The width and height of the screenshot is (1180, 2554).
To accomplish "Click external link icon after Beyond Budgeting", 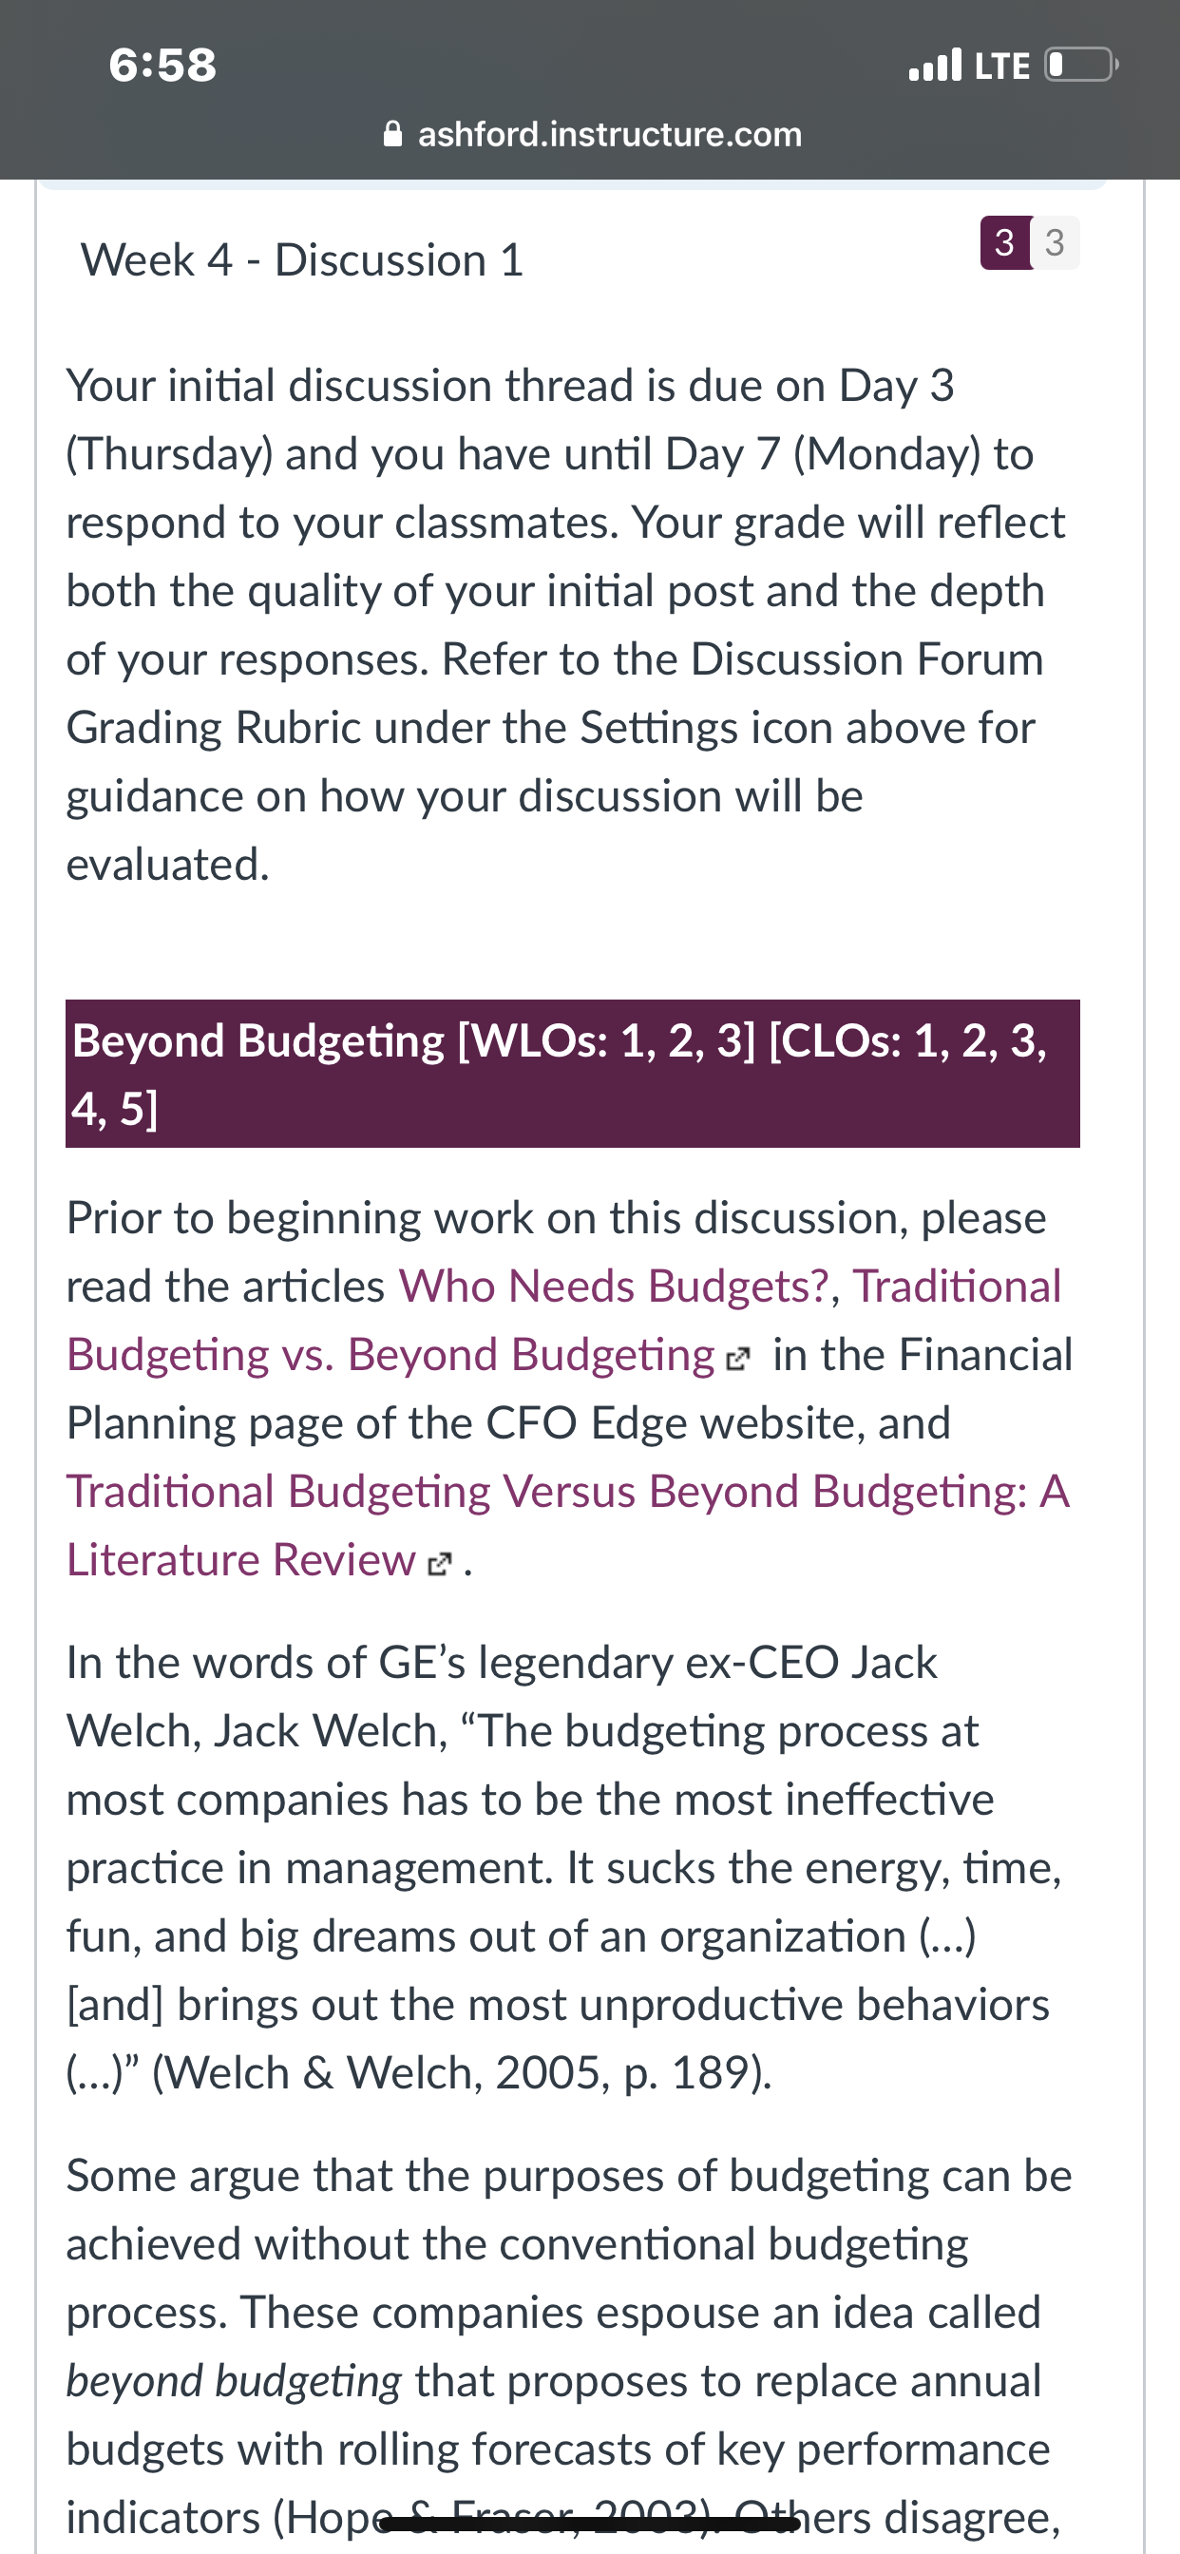I will tap(739, 1359).
